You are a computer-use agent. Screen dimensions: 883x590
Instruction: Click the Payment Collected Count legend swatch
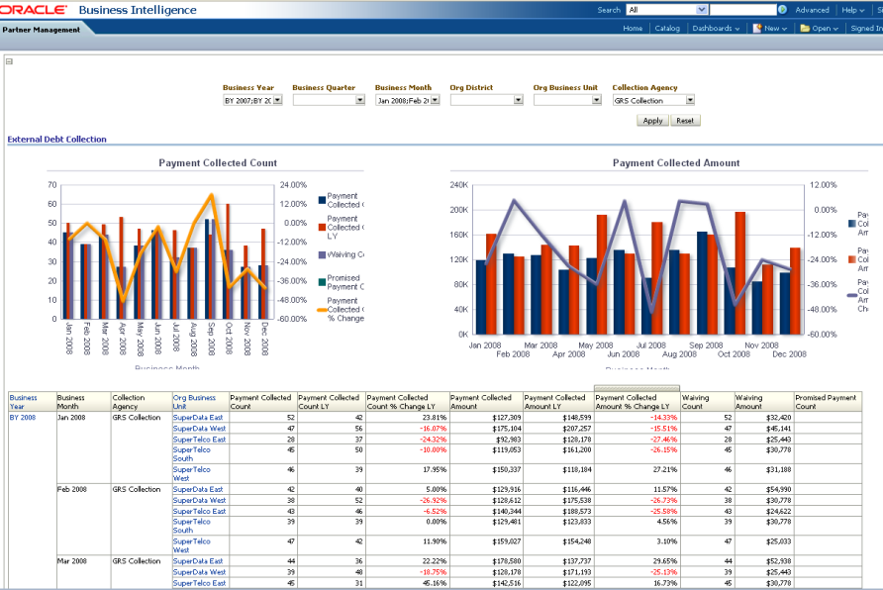coord(322,200)
